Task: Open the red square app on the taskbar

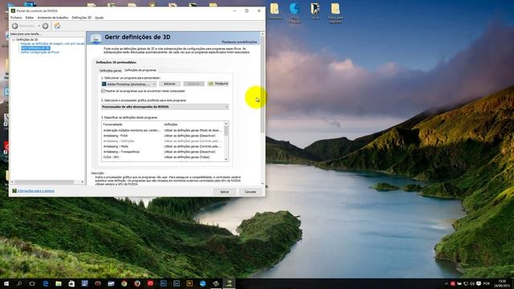Action: pos(150,283)
